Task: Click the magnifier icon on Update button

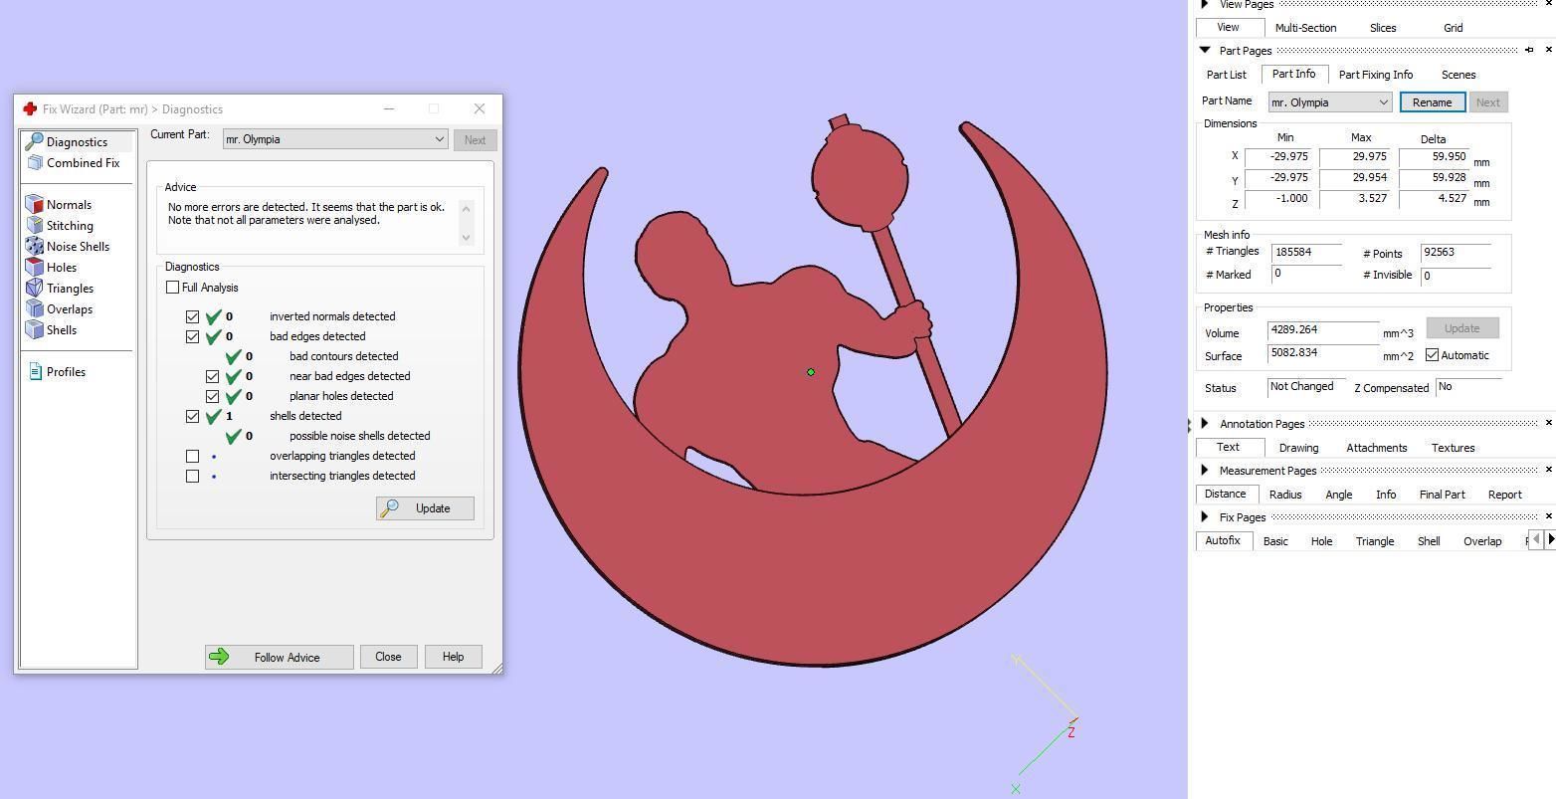Action: click(x=391, y=508)
